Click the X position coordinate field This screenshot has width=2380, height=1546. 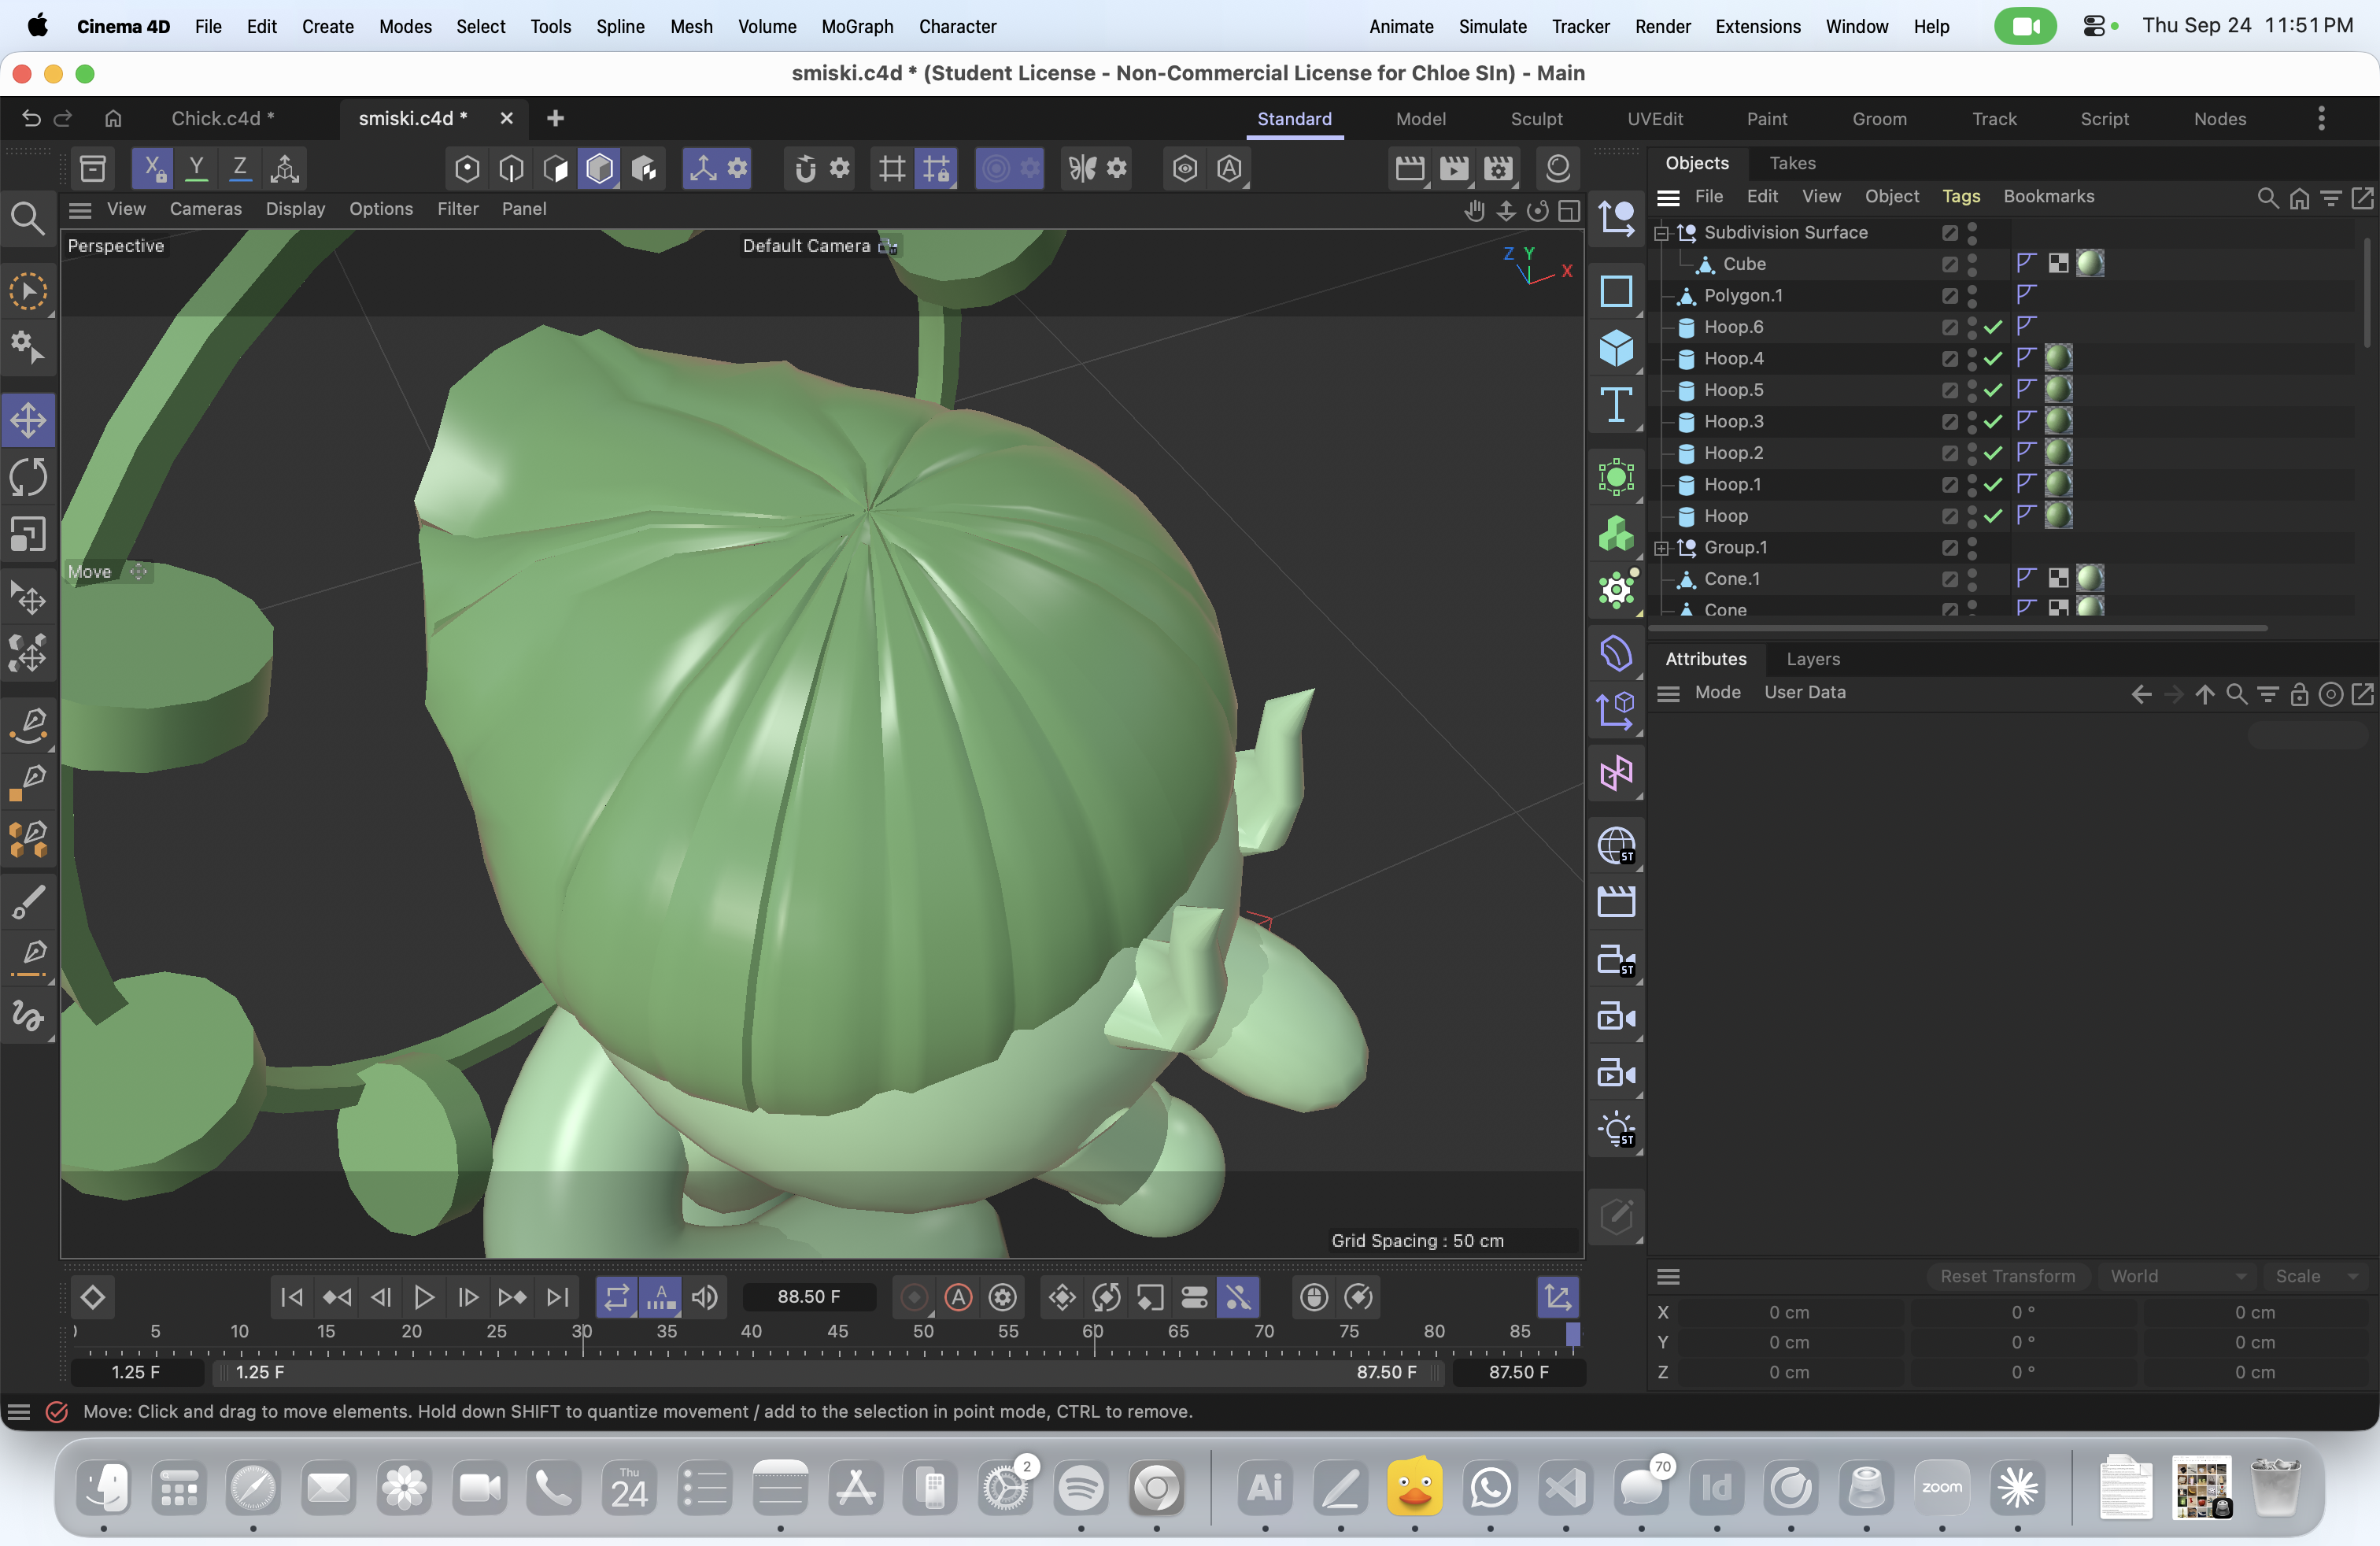[x=1789, y=1313]
